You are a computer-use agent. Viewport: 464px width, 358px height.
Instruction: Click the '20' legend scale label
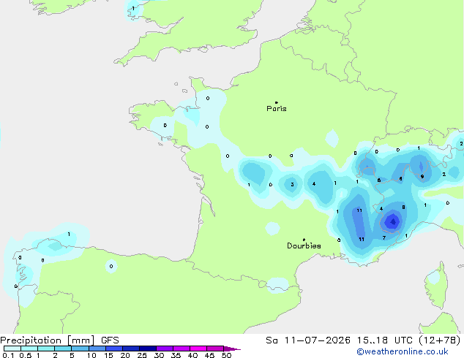pos(125,355)
